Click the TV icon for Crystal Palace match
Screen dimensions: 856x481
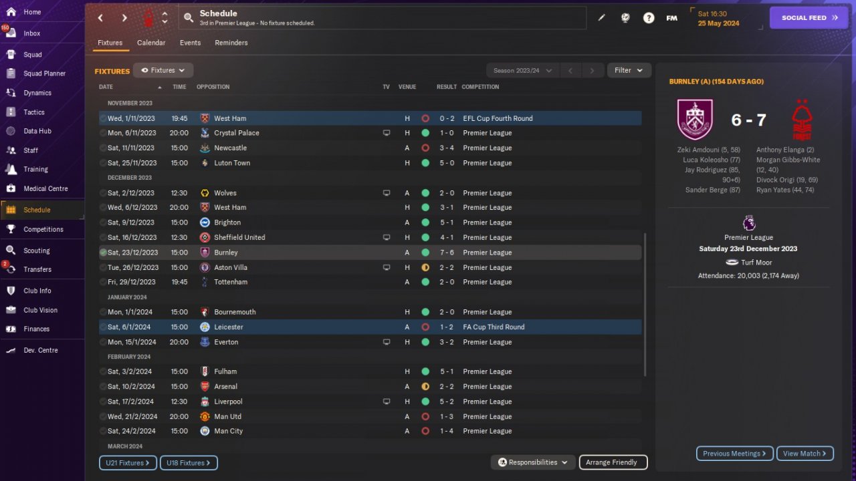pos(386,133)
